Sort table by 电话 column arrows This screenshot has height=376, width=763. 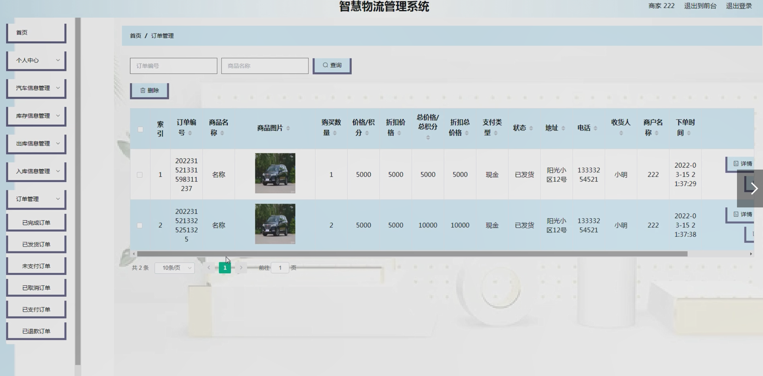[x=595, y=128]
